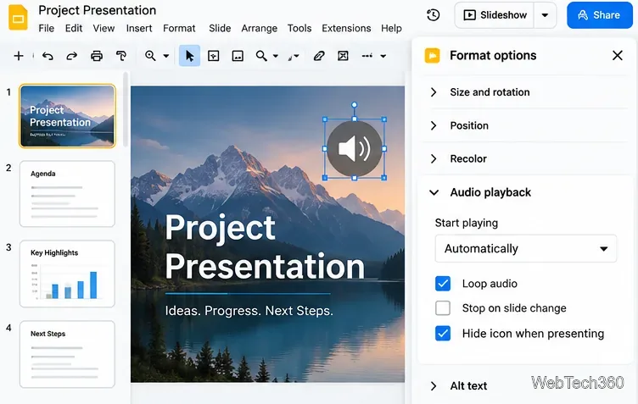Open the Extensions menu
This screenshot has width=638, height=404.
[x=346, y=29]
